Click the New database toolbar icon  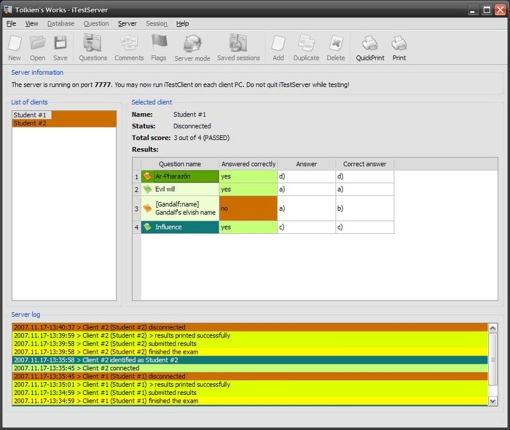(14, 43)
